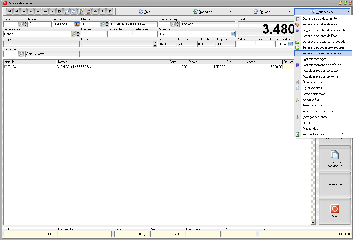Expand the Recibir de dropdown arrow
The height and width of the screenshot is (240, 353).
click(231, 12)
